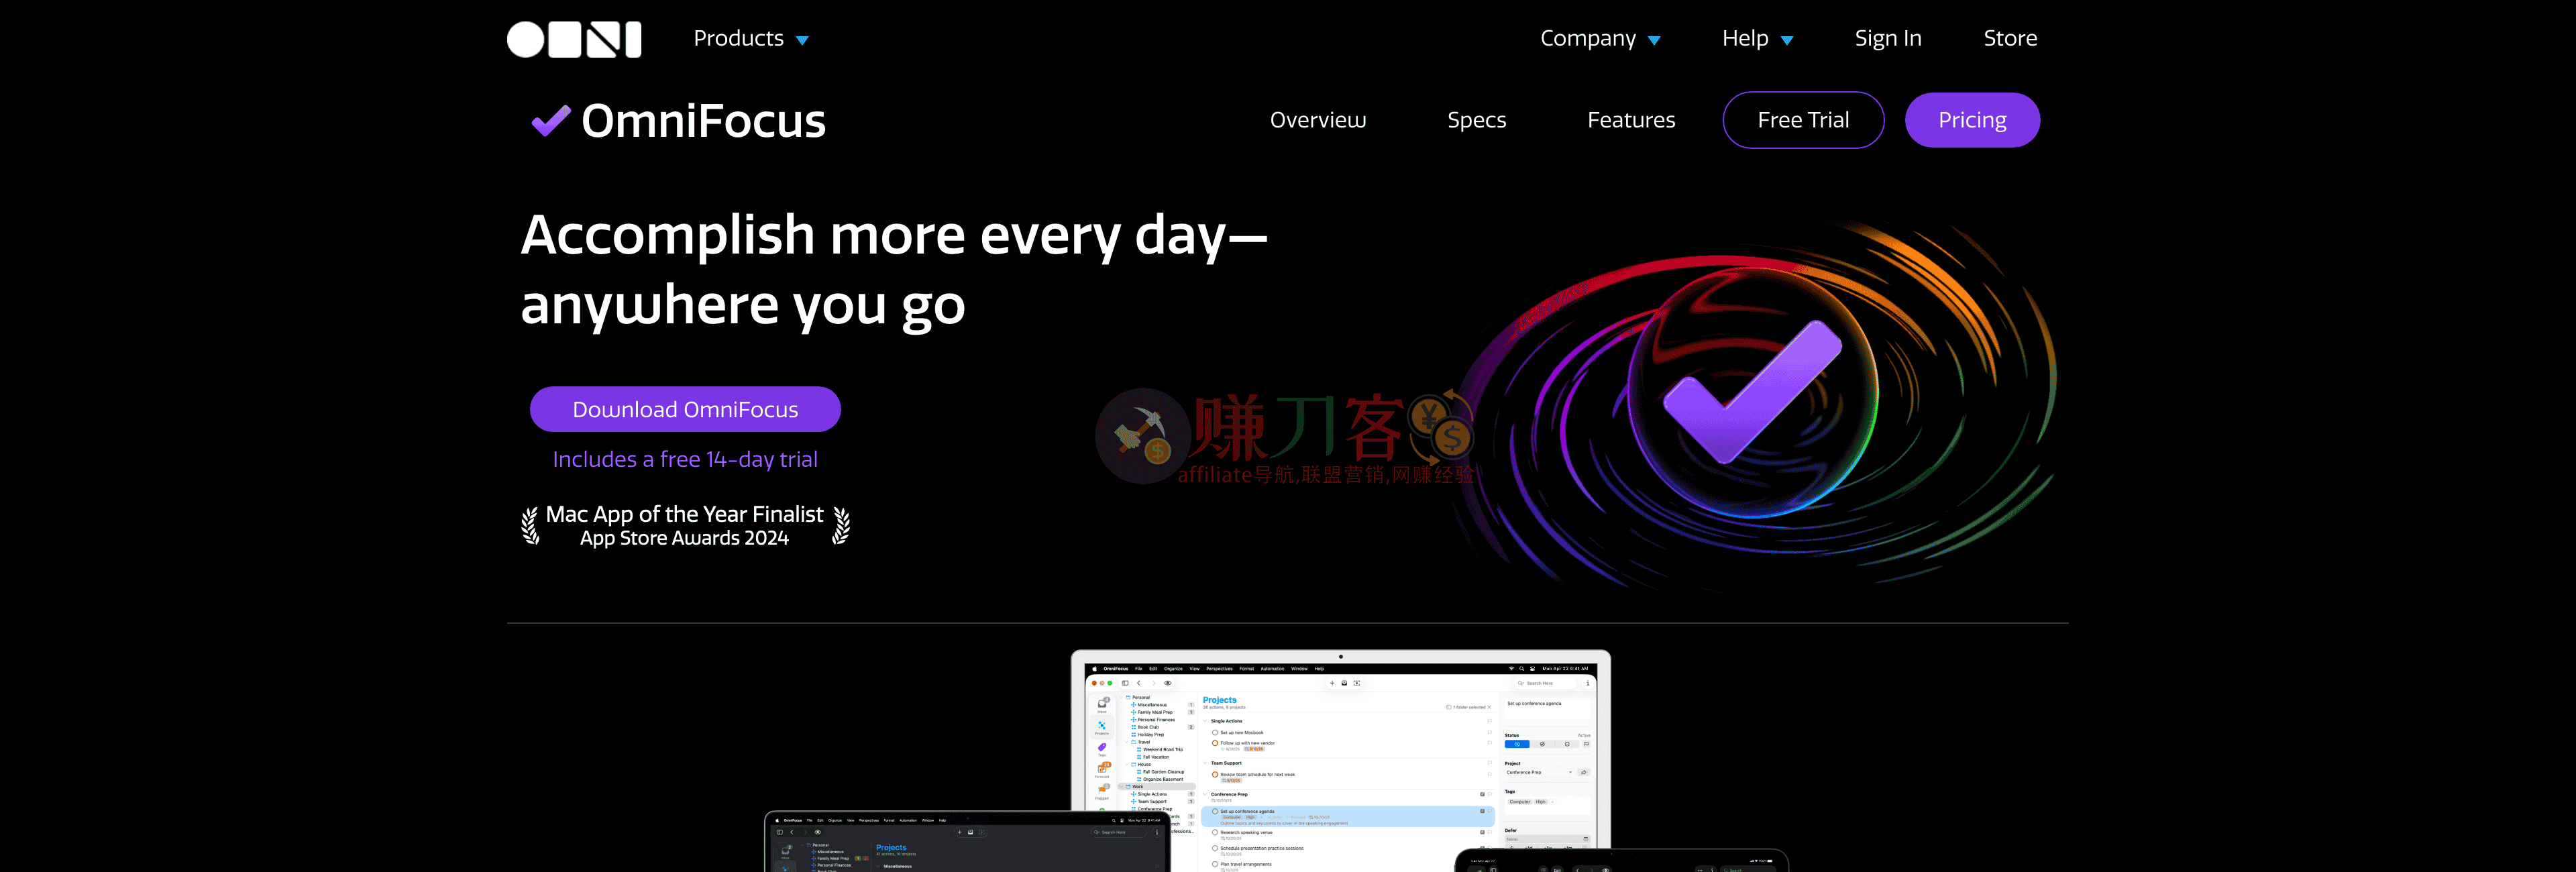Click the Computer tag swatch

tap(1520, 802)
